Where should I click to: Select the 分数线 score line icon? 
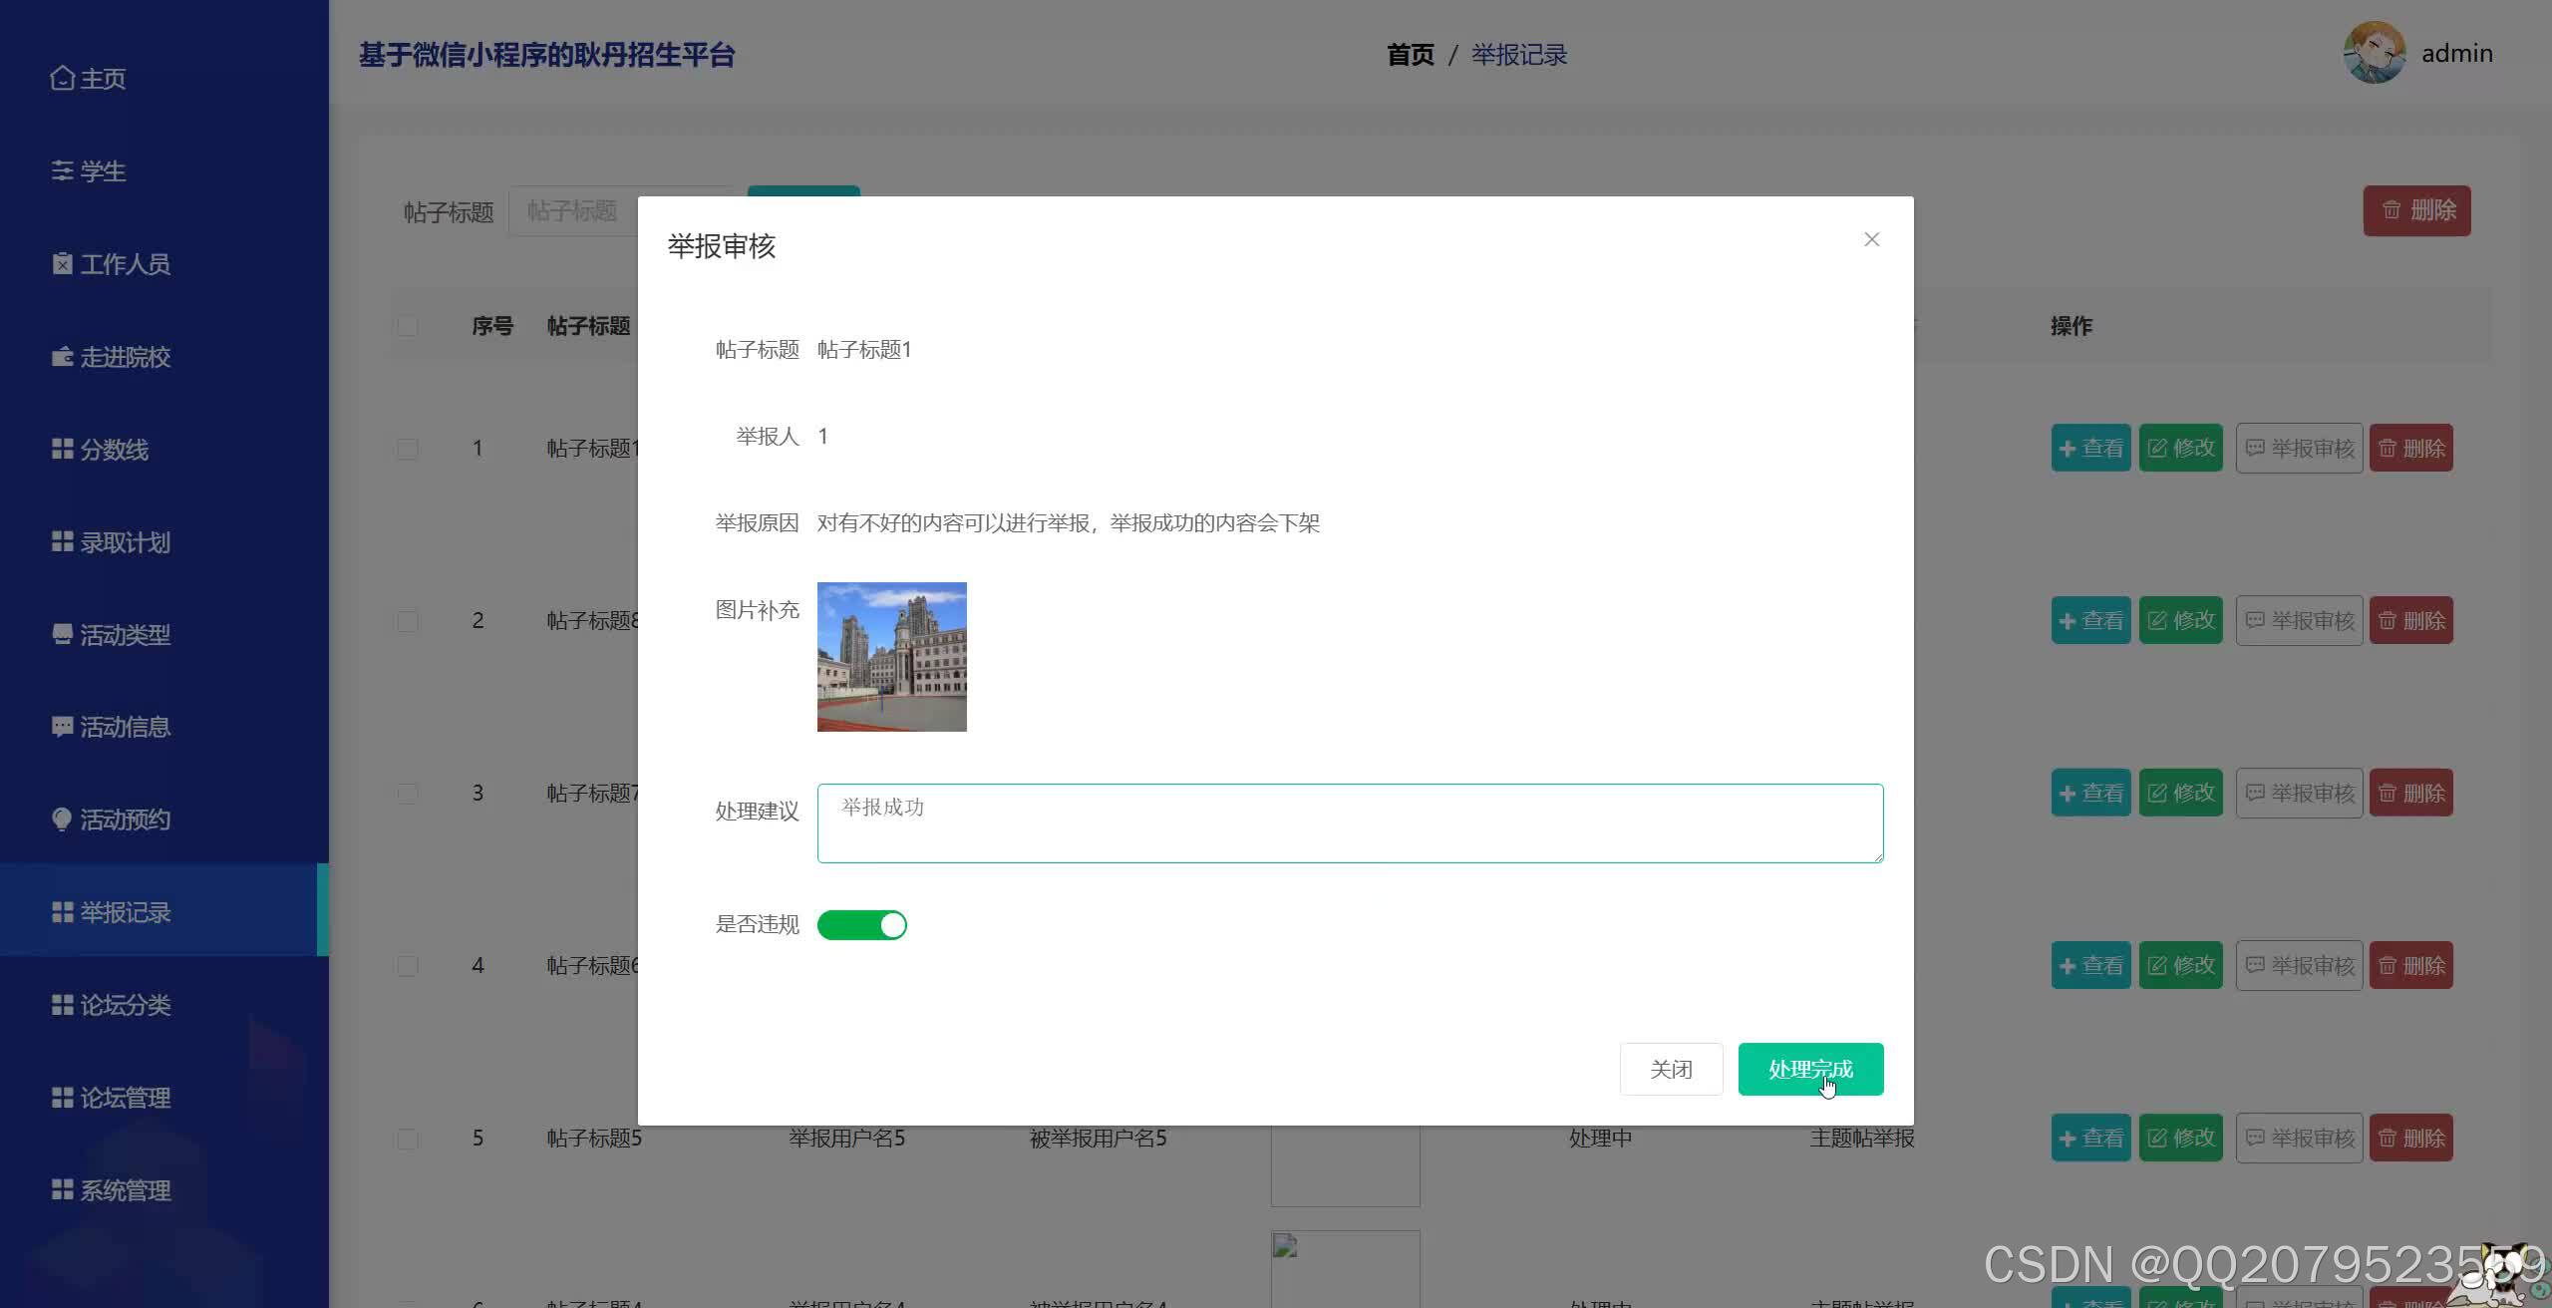[62, 449]
